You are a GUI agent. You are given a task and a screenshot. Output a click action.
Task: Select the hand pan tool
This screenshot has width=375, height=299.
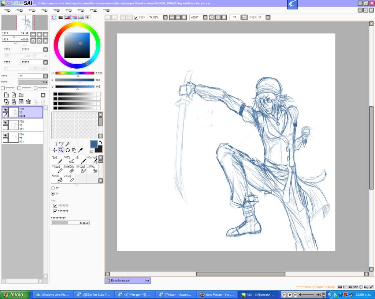click(x=74, y=150)
